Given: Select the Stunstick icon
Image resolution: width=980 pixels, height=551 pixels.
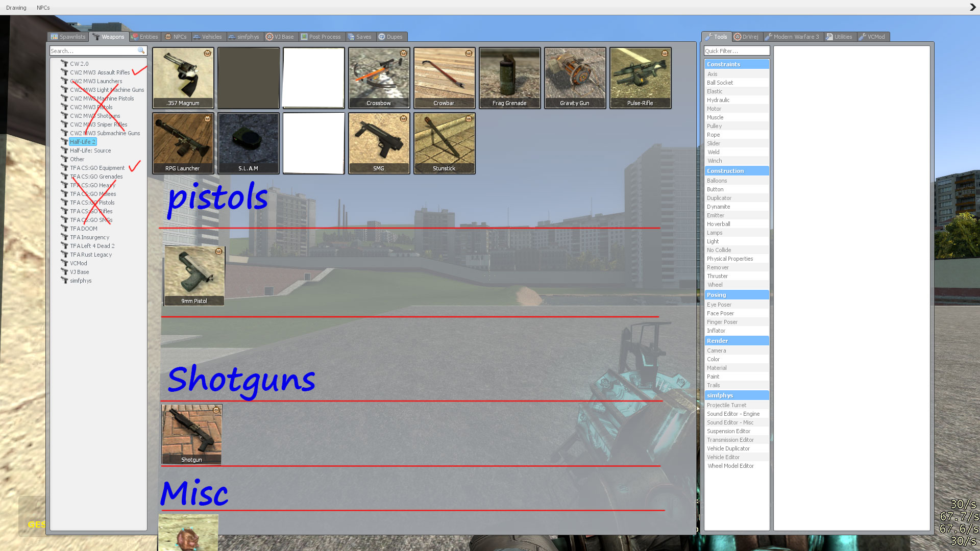Looking at the screenshot, I should [x=444, y=143].
